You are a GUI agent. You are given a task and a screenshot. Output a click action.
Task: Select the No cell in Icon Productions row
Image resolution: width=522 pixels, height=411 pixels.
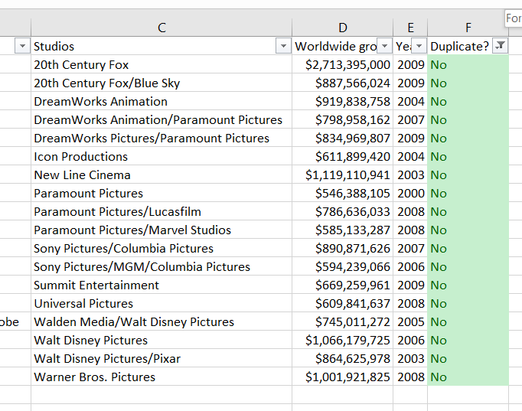(468, 156)
